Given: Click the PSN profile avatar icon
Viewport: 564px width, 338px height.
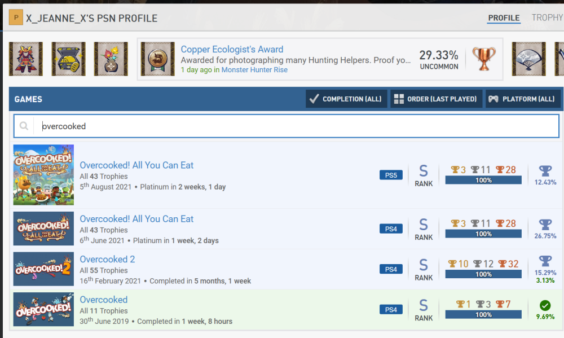Looking at the screenshot, I should [16, 19].
